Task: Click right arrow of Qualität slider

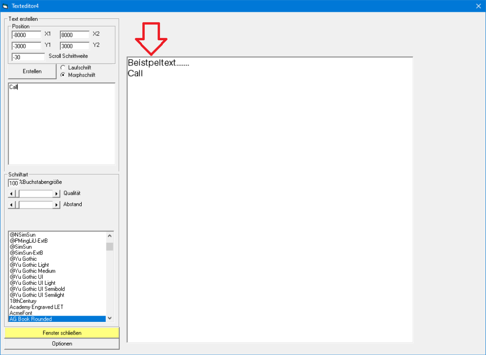Action: coord(57,194)
